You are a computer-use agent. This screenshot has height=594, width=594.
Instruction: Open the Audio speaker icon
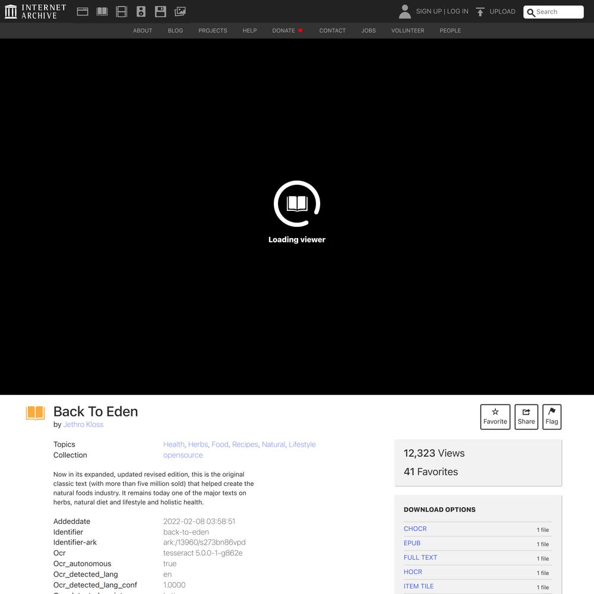pos(141,12)
